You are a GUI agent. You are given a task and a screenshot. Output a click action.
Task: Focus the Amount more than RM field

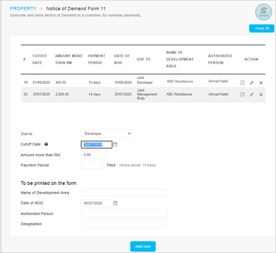coord(94,155)
